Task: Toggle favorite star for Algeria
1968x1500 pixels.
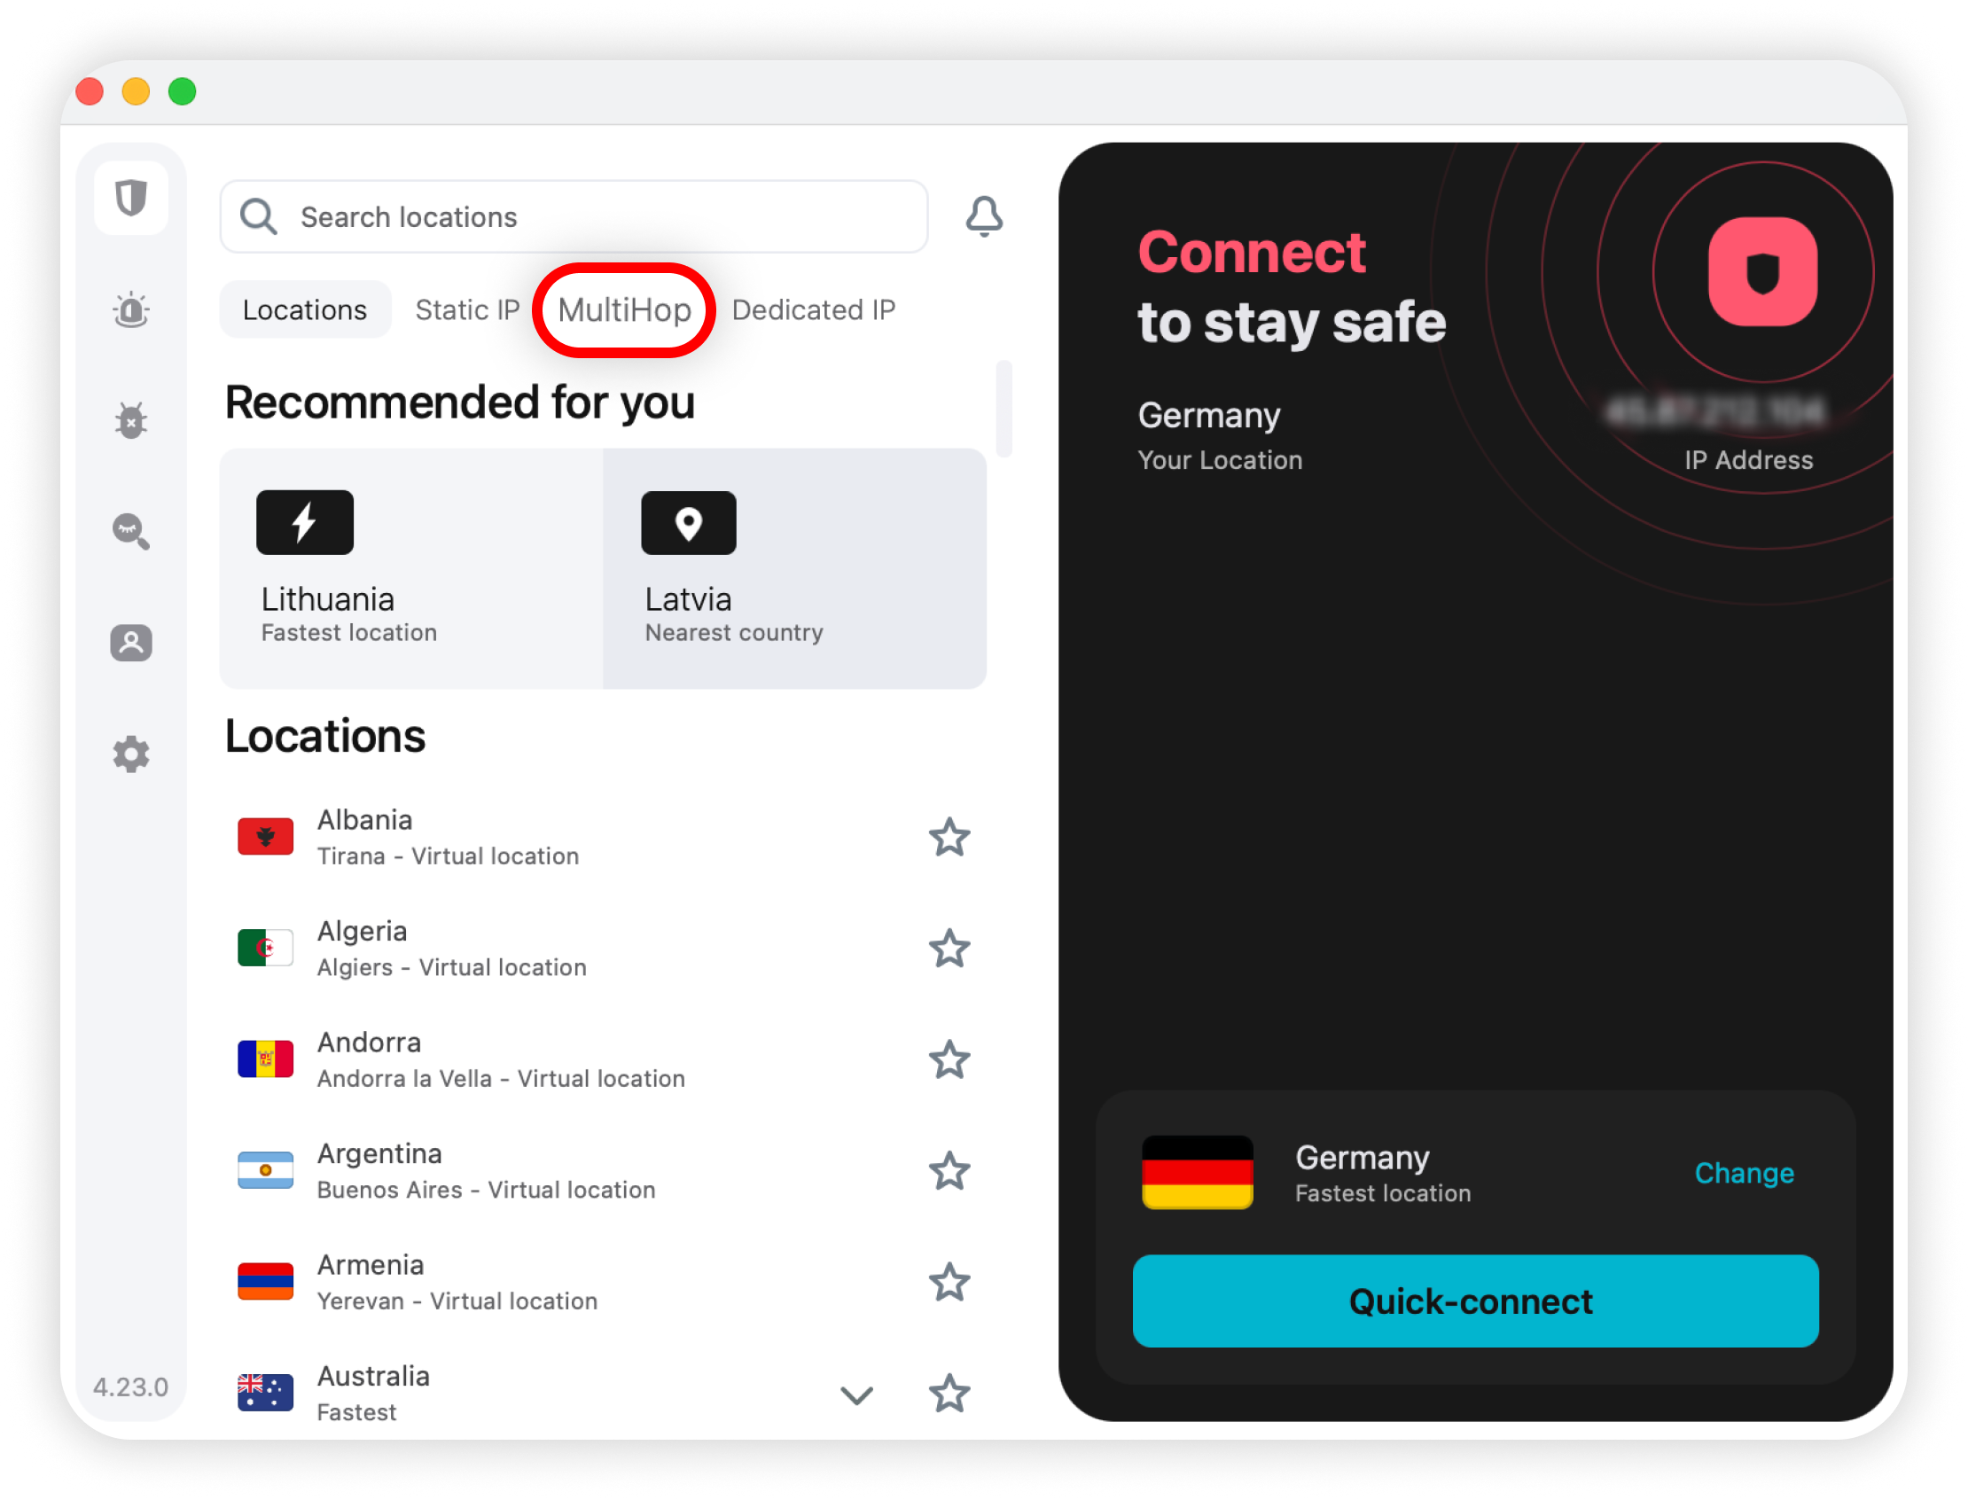Action: click(x=949, y=949)
